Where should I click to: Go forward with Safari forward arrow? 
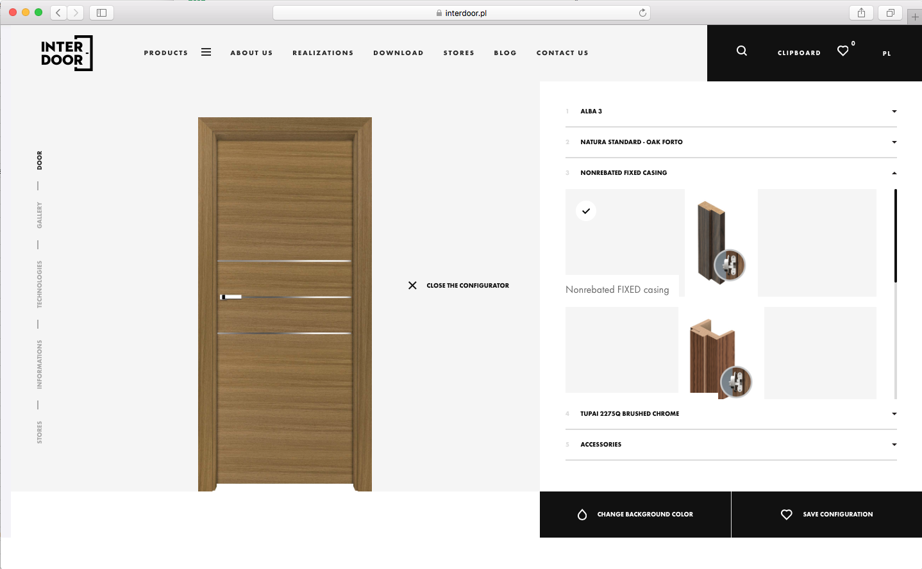(76, 13)
